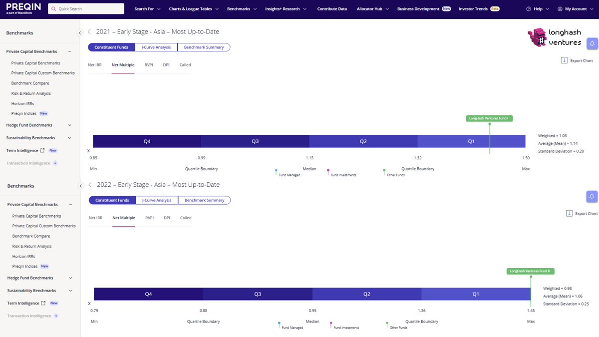Select RVPI metric in the 2021 chart
The width and height of the screenshot is (599, 337).
tap(149, 65)
